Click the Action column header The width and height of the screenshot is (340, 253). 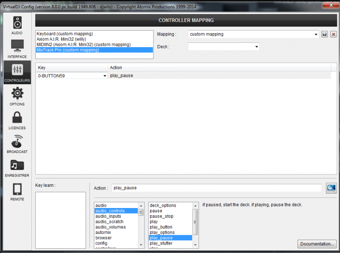pyautogui.click(x=219, y=67)
